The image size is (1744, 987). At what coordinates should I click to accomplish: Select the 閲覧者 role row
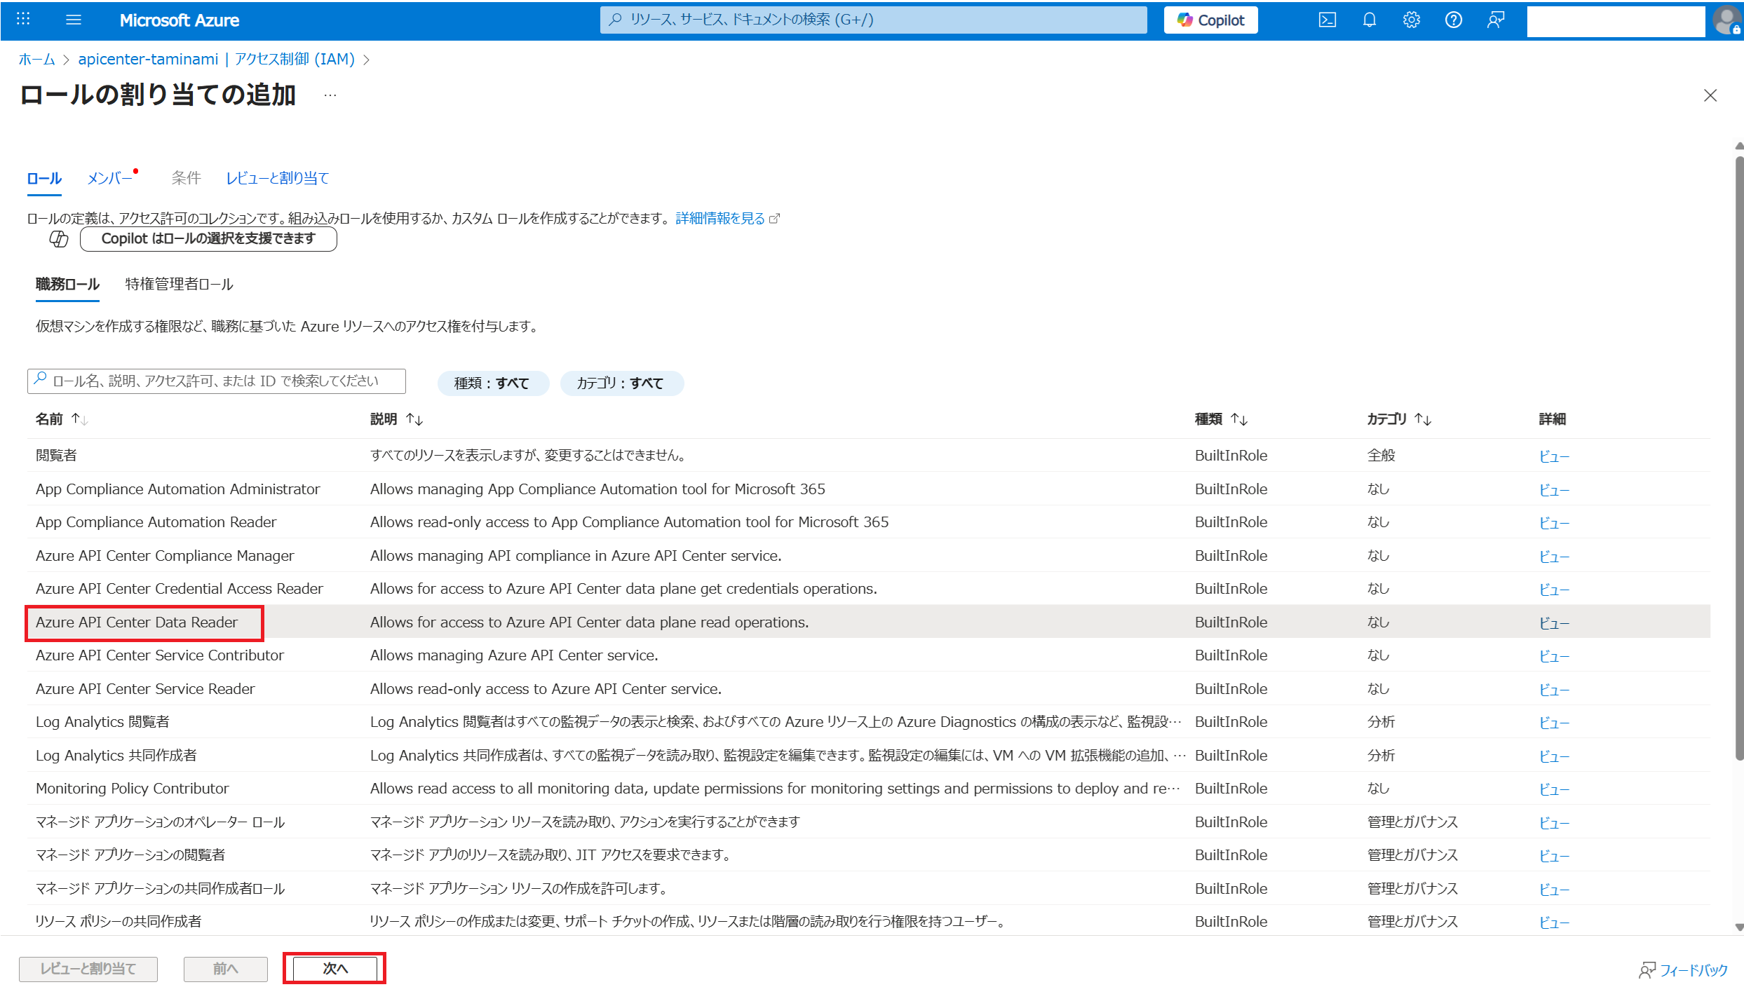click(x=868, y=456)
